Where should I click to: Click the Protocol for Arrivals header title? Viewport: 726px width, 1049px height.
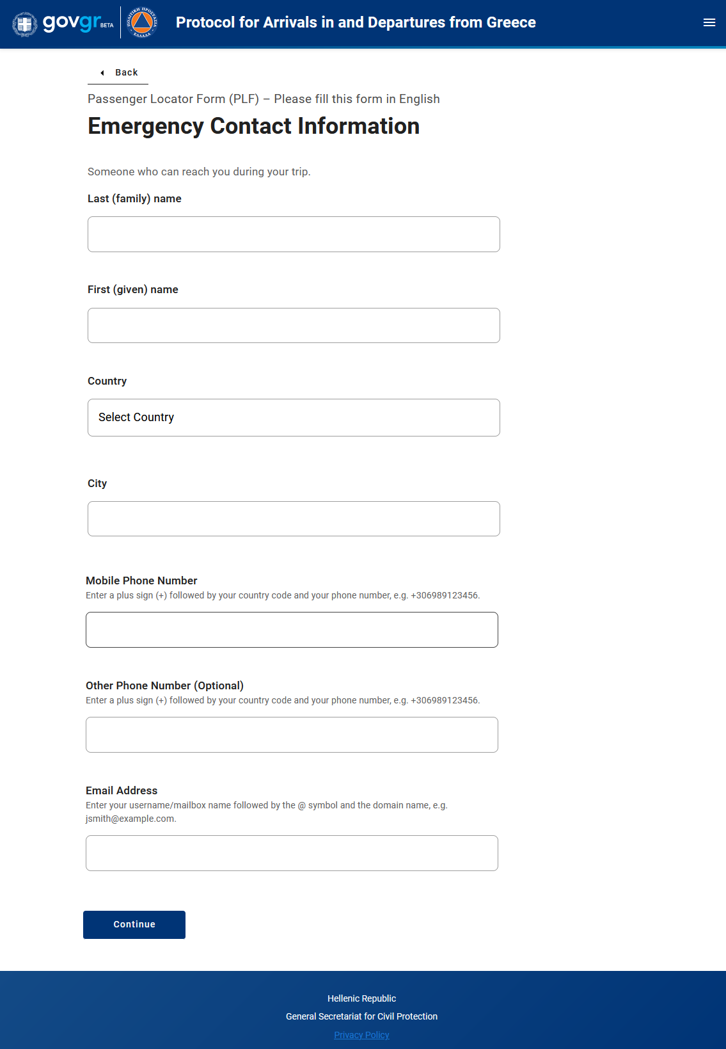click(356, 22)
